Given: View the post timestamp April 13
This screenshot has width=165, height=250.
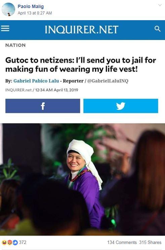Looking at the screenshot, I should tap(35, 13).
